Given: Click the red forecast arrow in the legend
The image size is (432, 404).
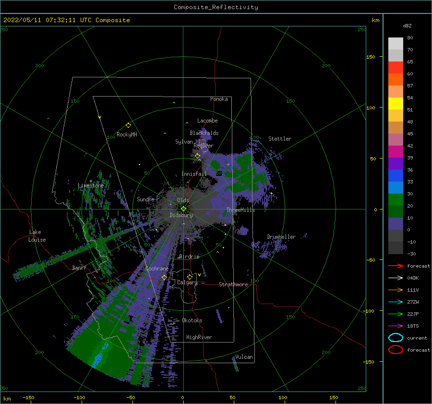Looking at the screenshot, I should pyautogui.click(x=396, y=266).
